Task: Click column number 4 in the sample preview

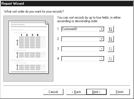Action: 38,35
